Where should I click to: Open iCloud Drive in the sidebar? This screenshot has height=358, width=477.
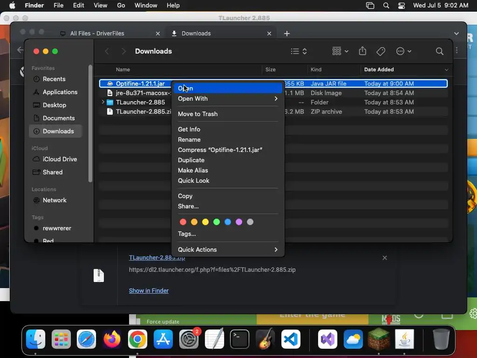click(x=55, y=159)
